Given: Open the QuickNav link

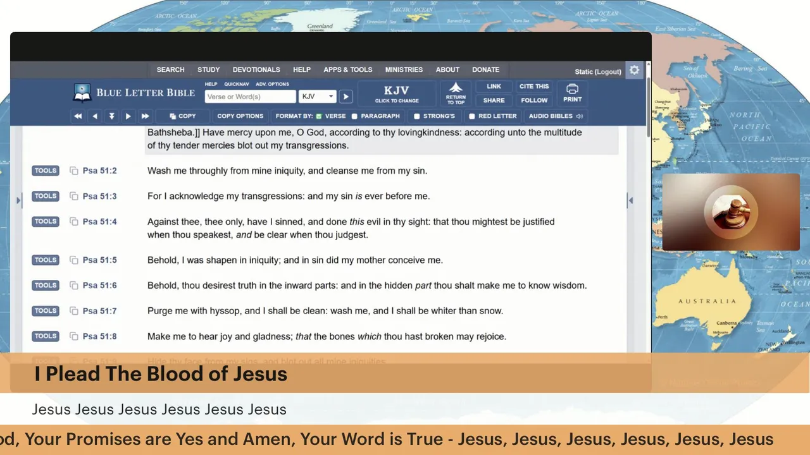Looking at the screenshot, I should point(236,84).
